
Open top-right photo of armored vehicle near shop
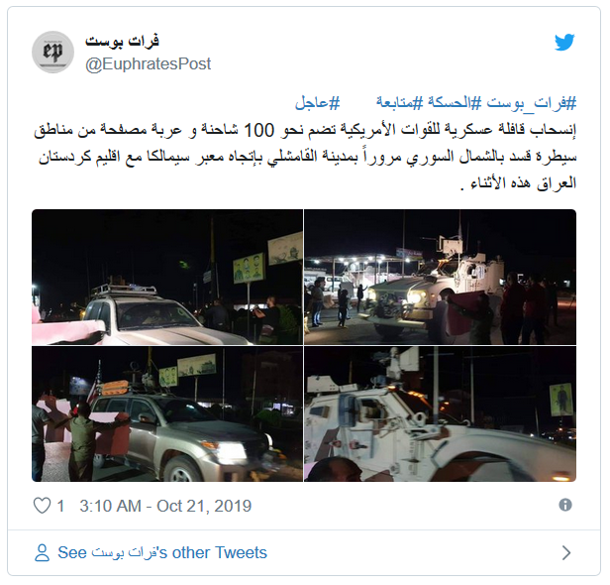click(440, 277)
